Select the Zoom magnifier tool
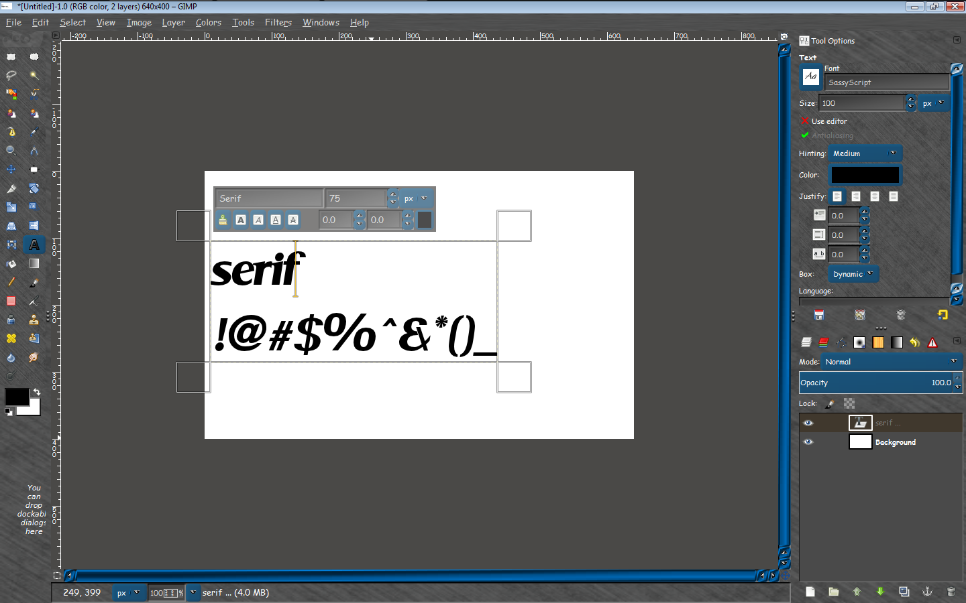This screenshot has width=966, height=603. [11, 151]
